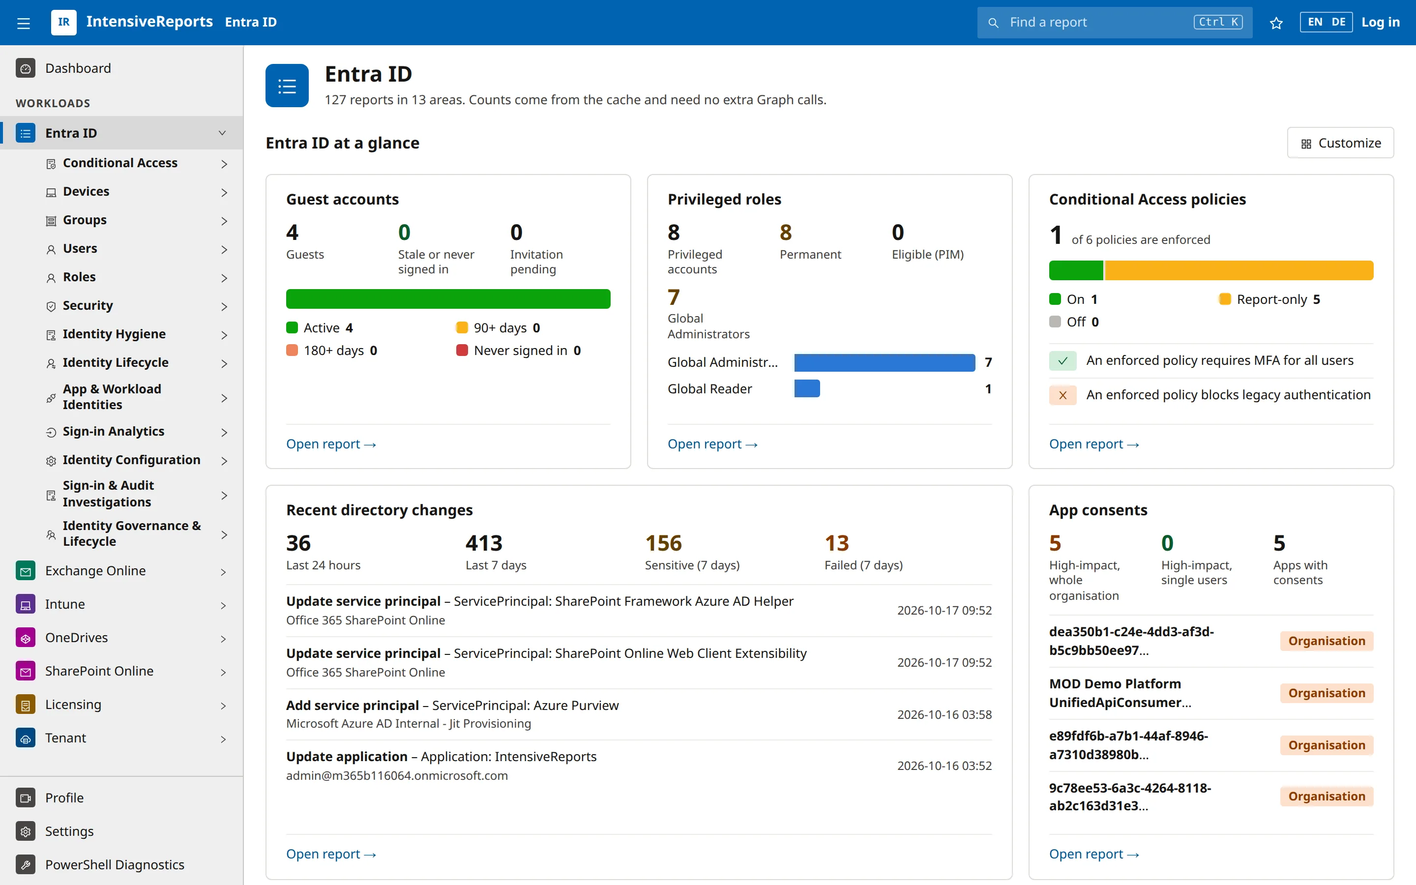The height and width of the screenshot is (885, 1416).
Task: Click the Update application IntensiveReports entry
Action: (638, 766)
